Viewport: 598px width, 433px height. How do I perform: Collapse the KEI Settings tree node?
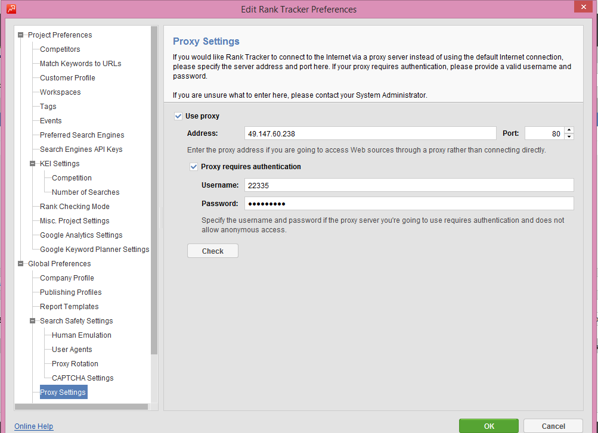coord(33,164)
